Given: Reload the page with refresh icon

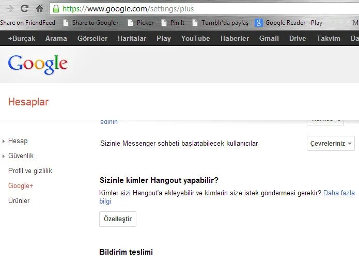Looking at the screenshot, I should (24, 9).
